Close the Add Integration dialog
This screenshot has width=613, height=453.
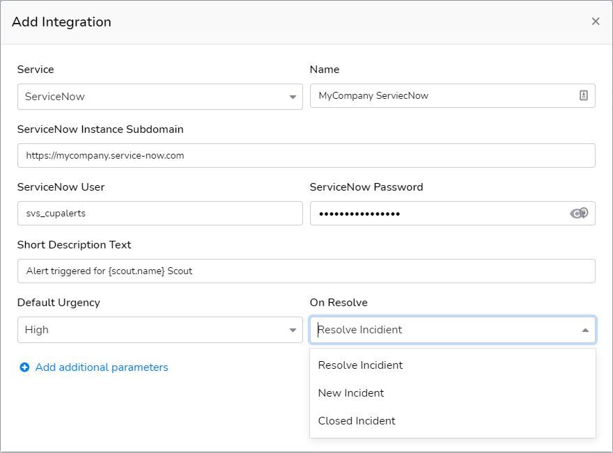point(596,22)
